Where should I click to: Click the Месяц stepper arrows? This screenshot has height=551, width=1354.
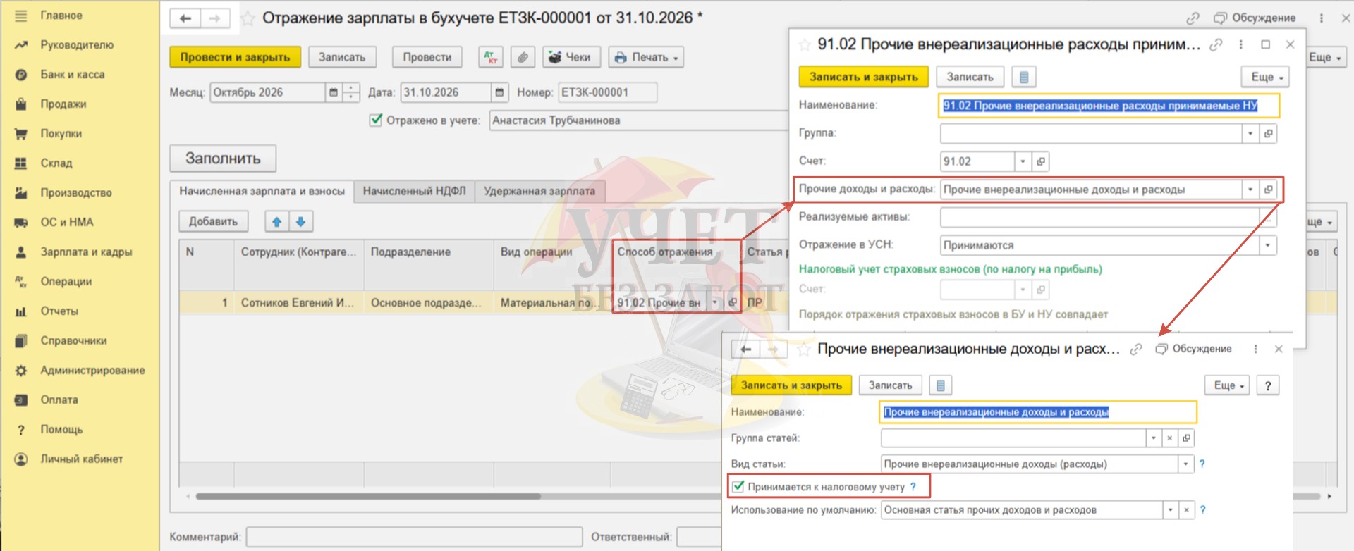point(351,92)
